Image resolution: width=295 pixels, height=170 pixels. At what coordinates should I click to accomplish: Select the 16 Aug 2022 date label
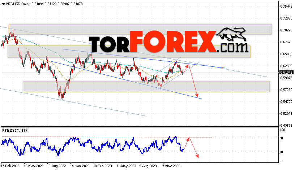(57, 166)
